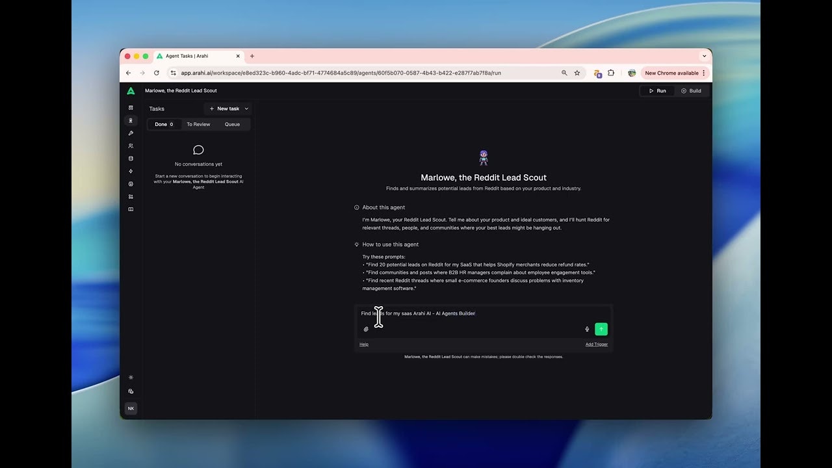Click the Help link

tap(364, 344)
